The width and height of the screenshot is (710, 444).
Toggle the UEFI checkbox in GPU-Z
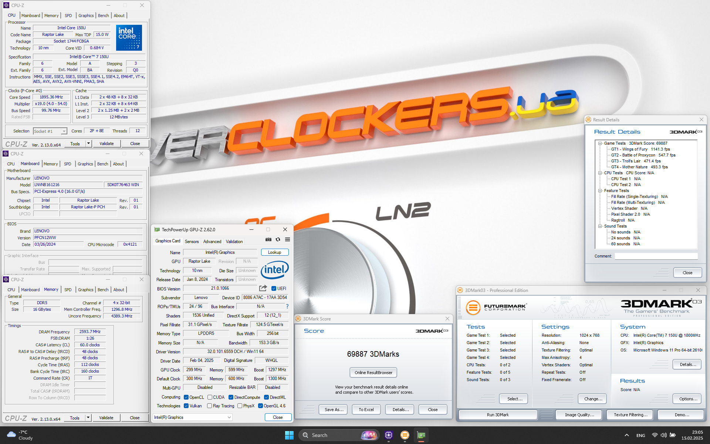[274, 289]
